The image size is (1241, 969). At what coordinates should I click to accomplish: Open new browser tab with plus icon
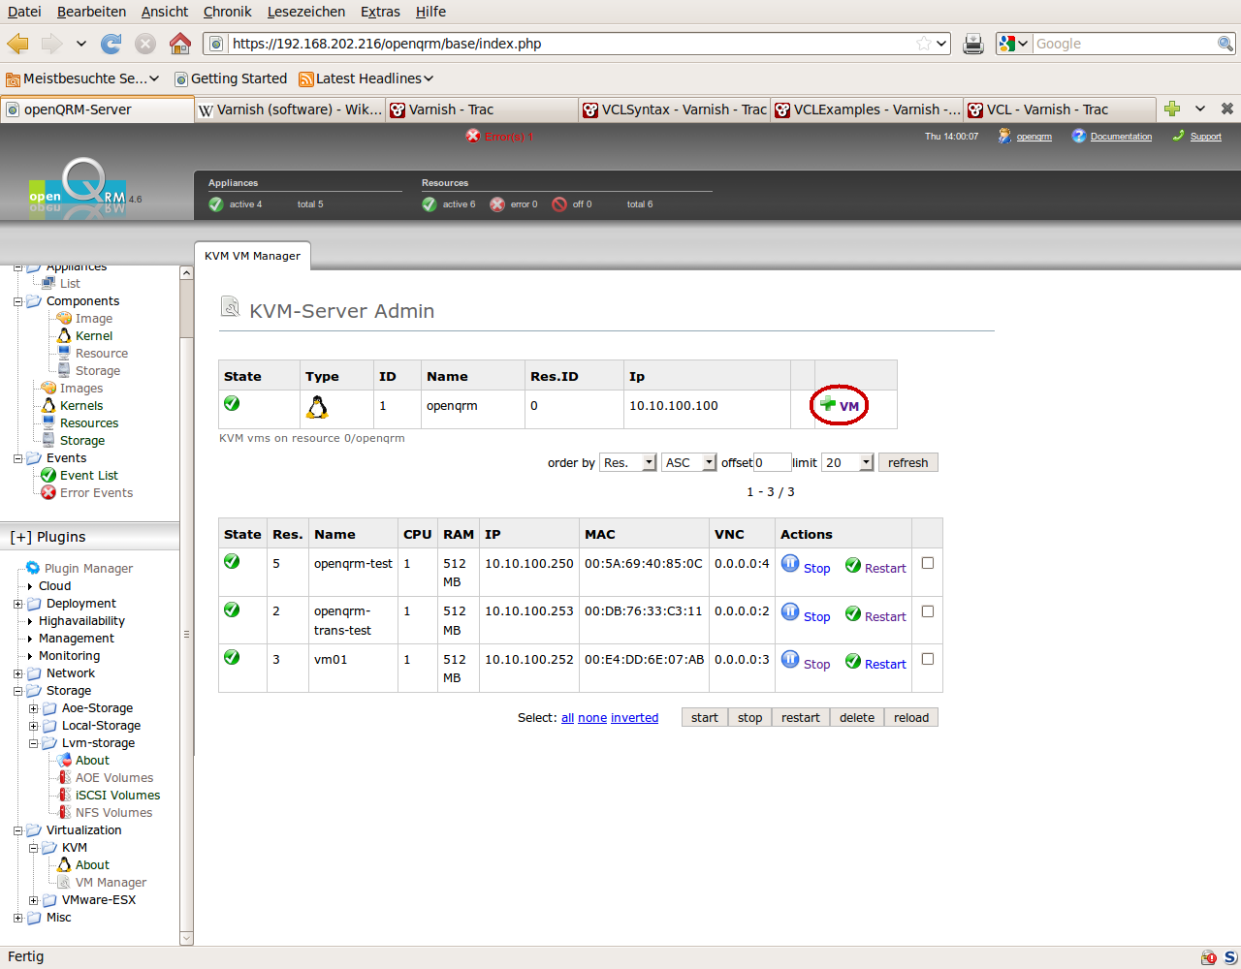1172,109
